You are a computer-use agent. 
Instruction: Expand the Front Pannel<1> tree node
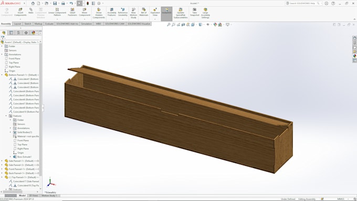pyautogui.click(x=2, y=169)
